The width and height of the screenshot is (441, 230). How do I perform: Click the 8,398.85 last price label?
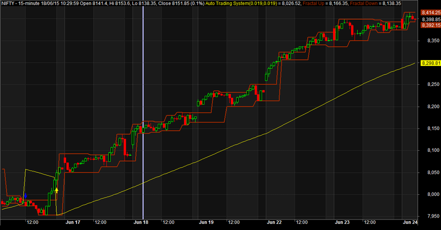coord(431,19)
